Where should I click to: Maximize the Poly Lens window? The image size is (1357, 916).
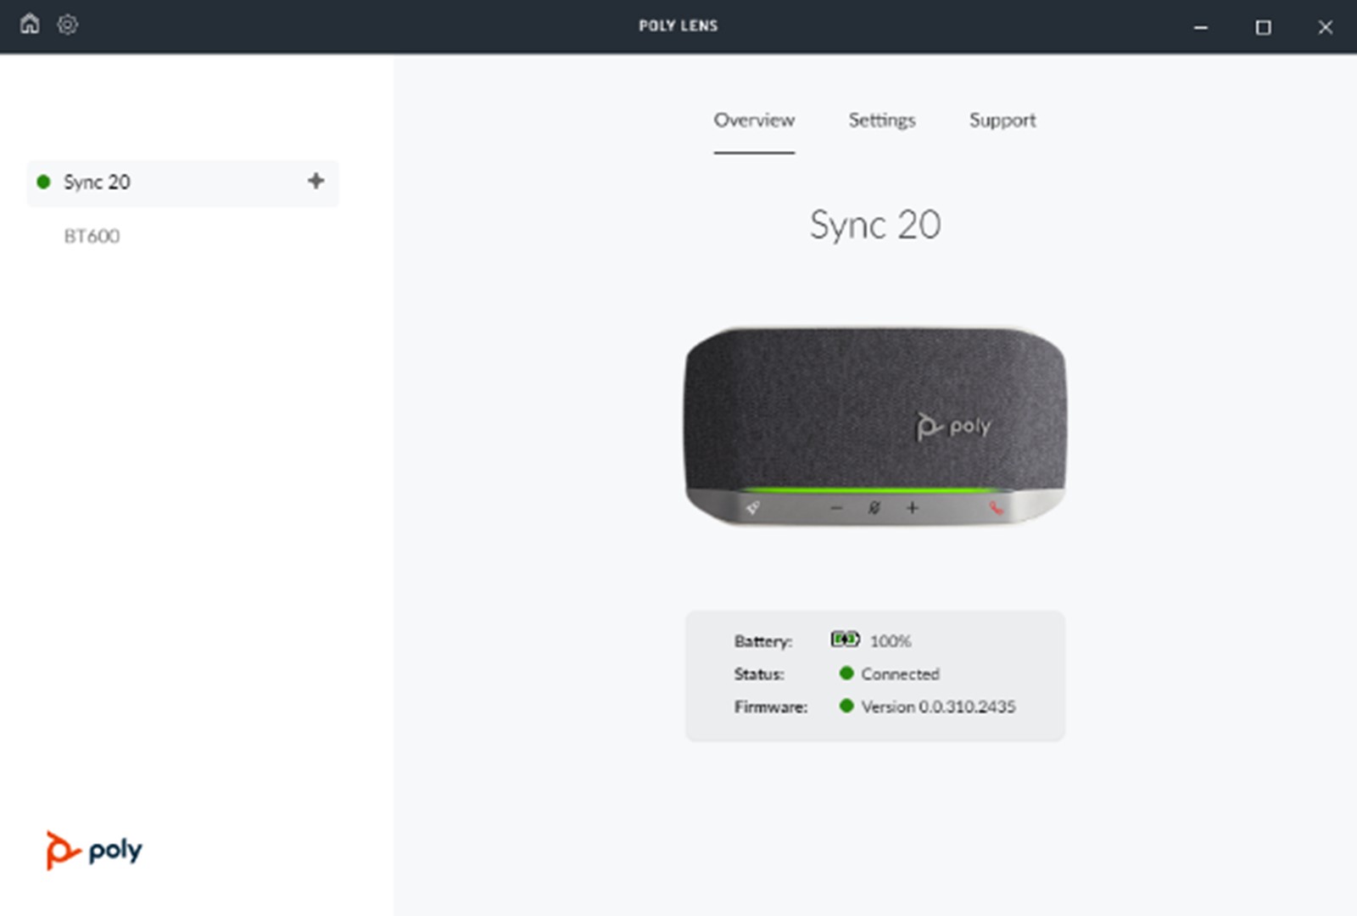coord(1263,27)
